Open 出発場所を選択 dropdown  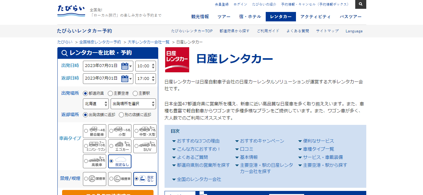pos(133,103)
